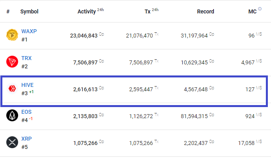Click the WAXP gold coin logo

coord(12,35)
